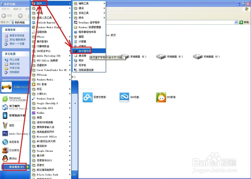251x179 pixels.
Task: Open 搜狗拼音输入法 folder
Action: 51,127
